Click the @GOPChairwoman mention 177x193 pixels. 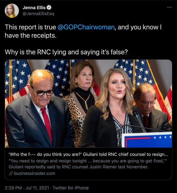(x=86, y=27)
